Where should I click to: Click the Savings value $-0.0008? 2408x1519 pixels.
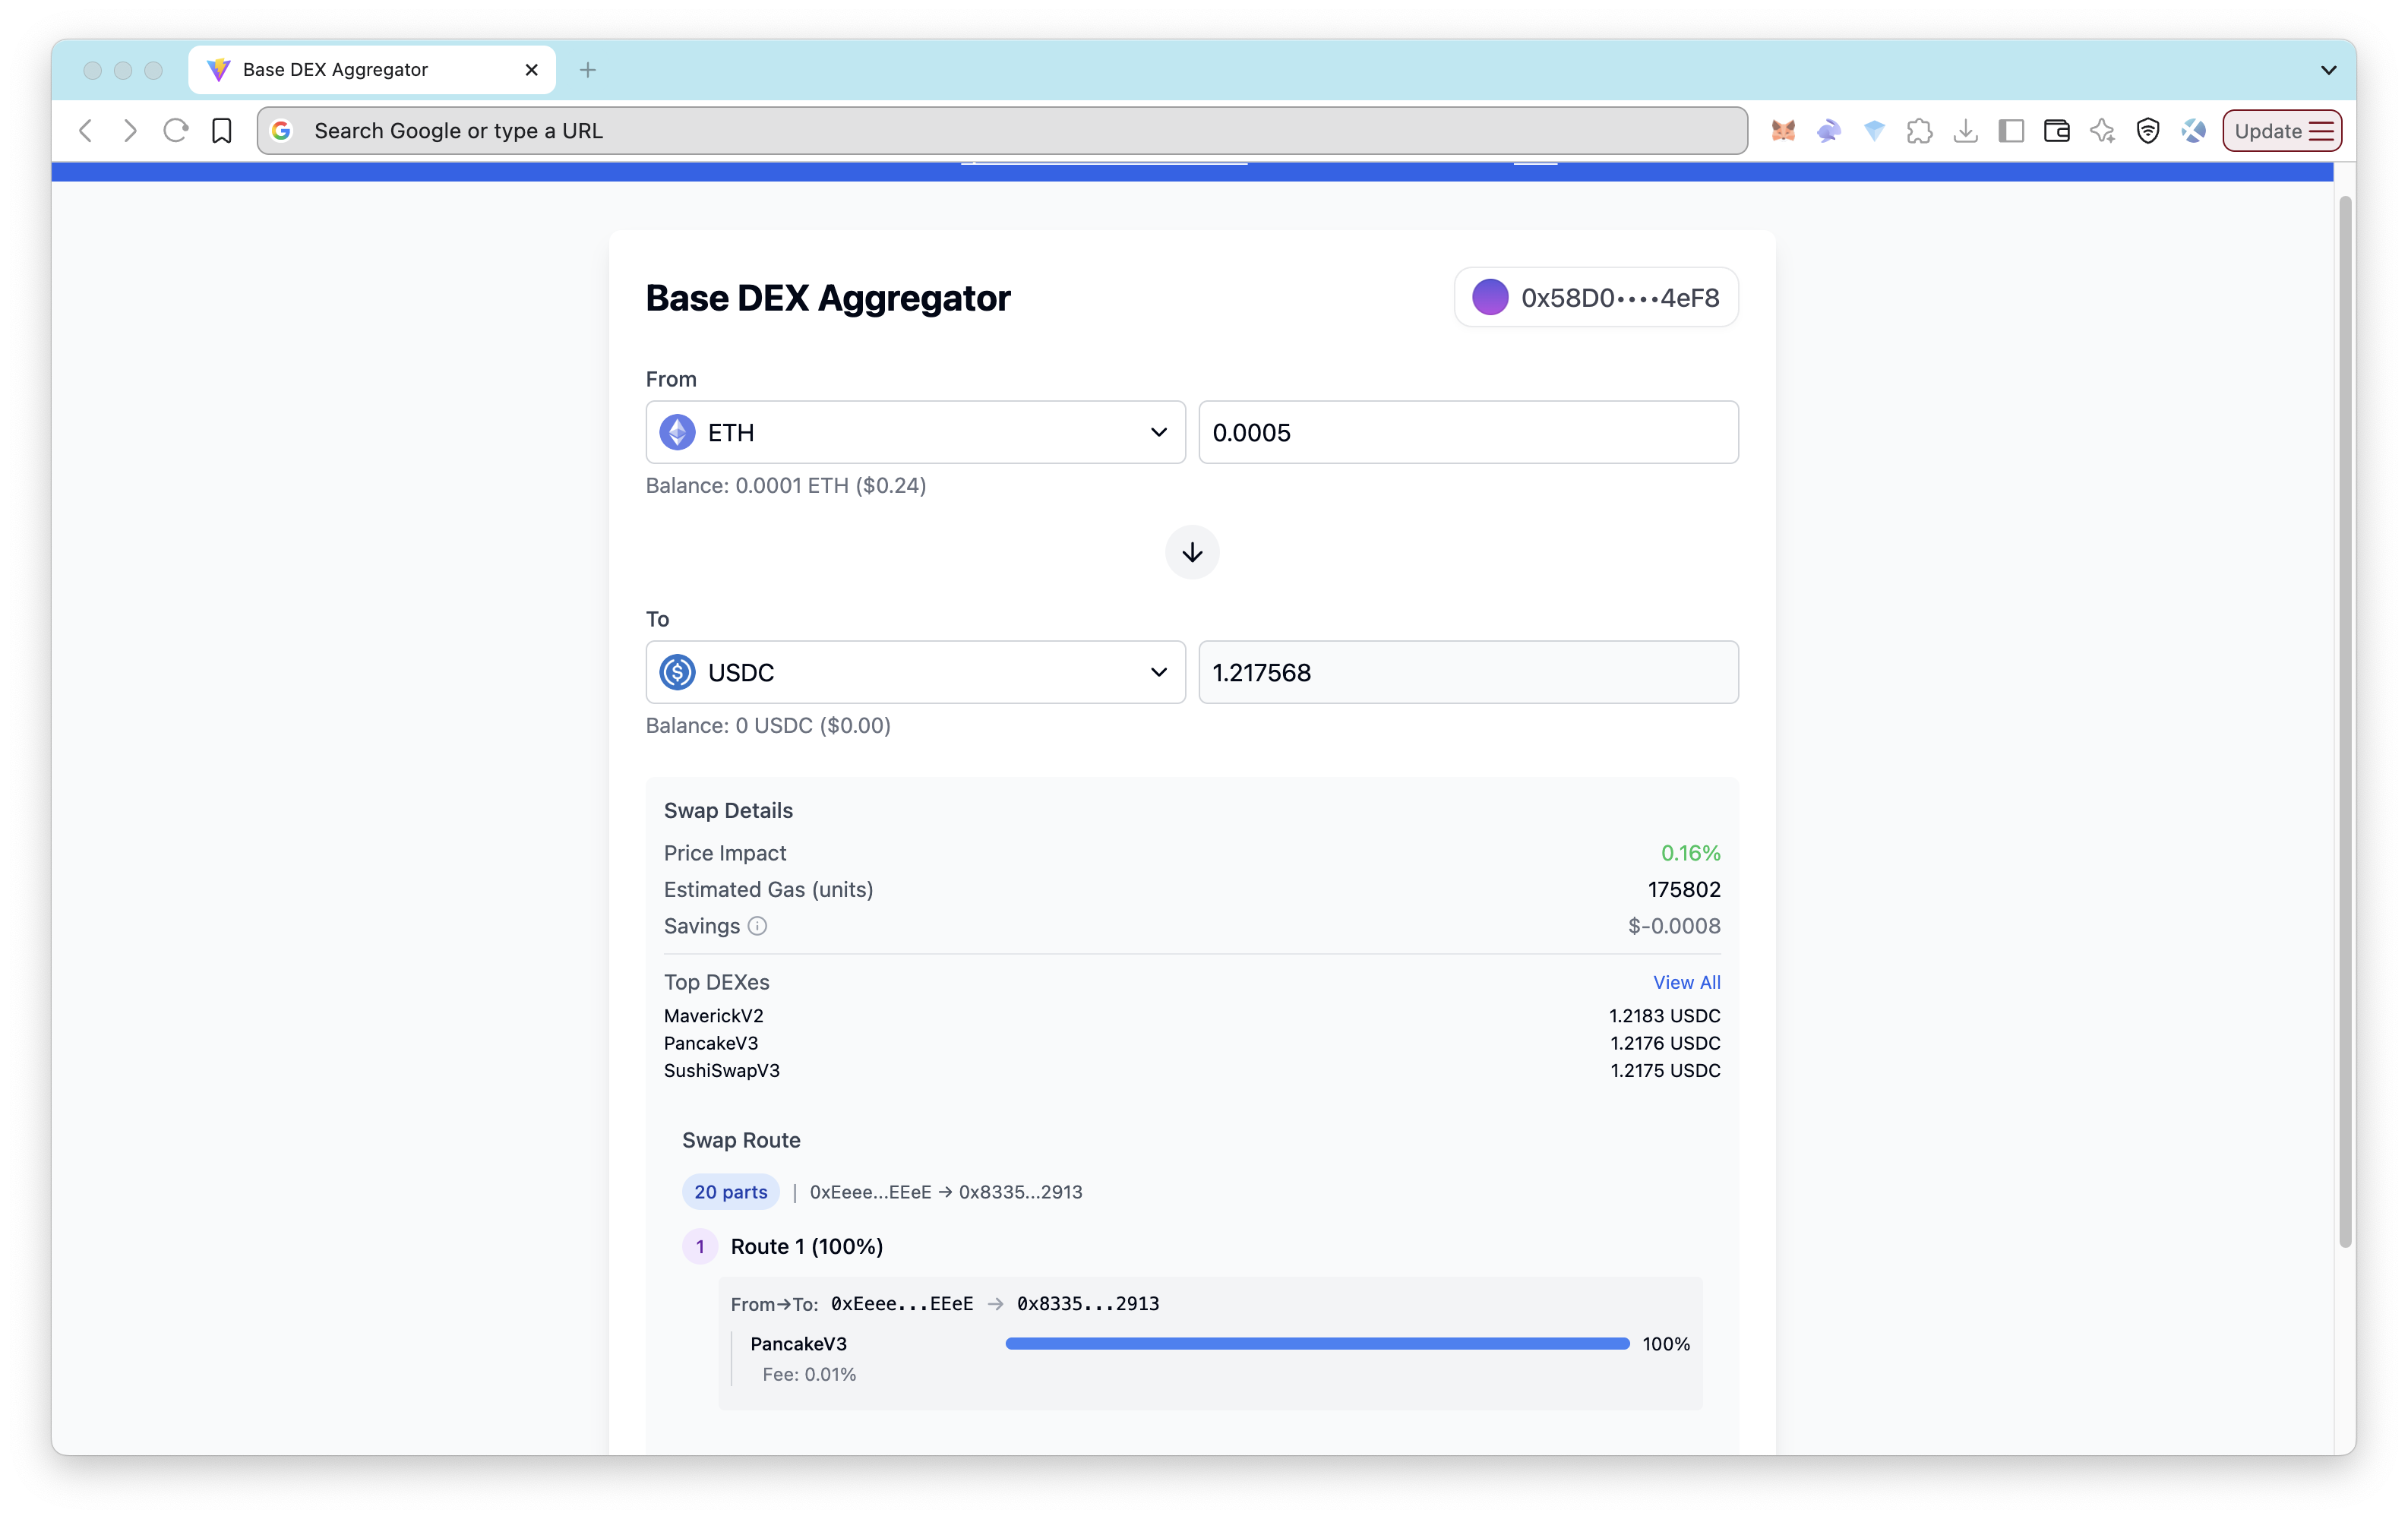(x=1674, y=926)
